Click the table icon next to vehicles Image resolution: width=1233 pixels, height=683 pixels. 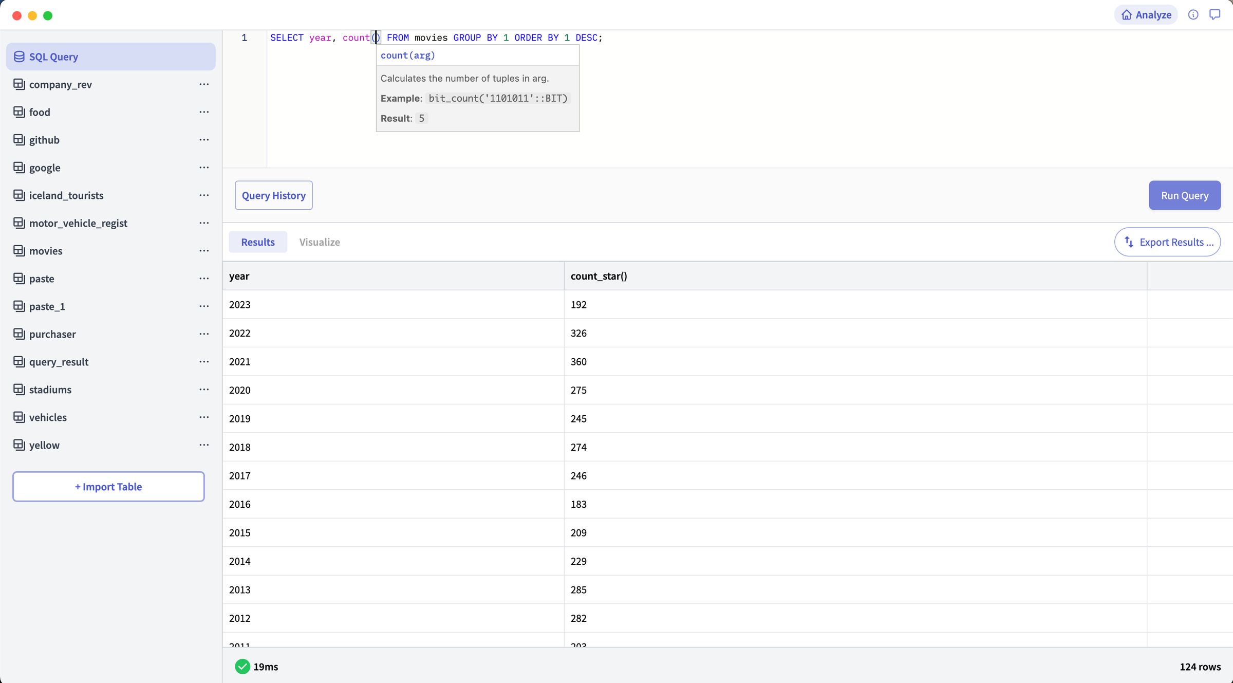[x=19, y=417]
